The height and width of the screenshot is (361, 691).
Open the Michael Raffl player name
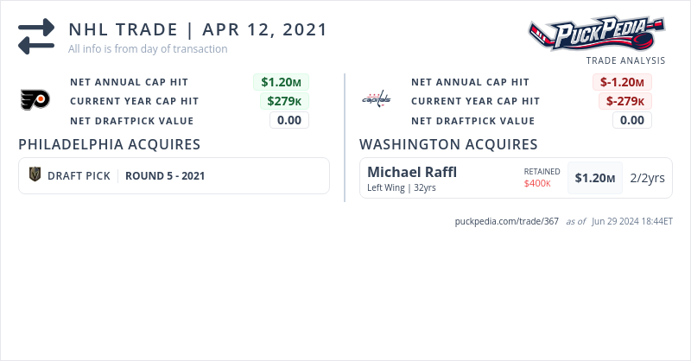pyautogui.click(x=412, y=172)
